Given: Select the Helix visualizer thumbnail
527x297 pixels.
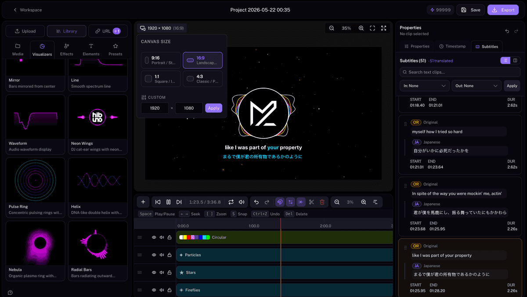Looking at the screenshot, I should [97, 180].
